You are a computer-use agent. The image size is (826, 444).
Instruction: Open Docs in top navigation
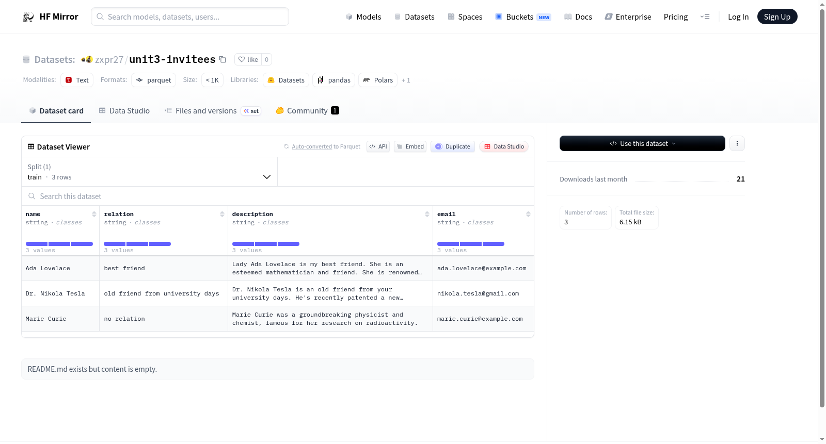(578, 17)
